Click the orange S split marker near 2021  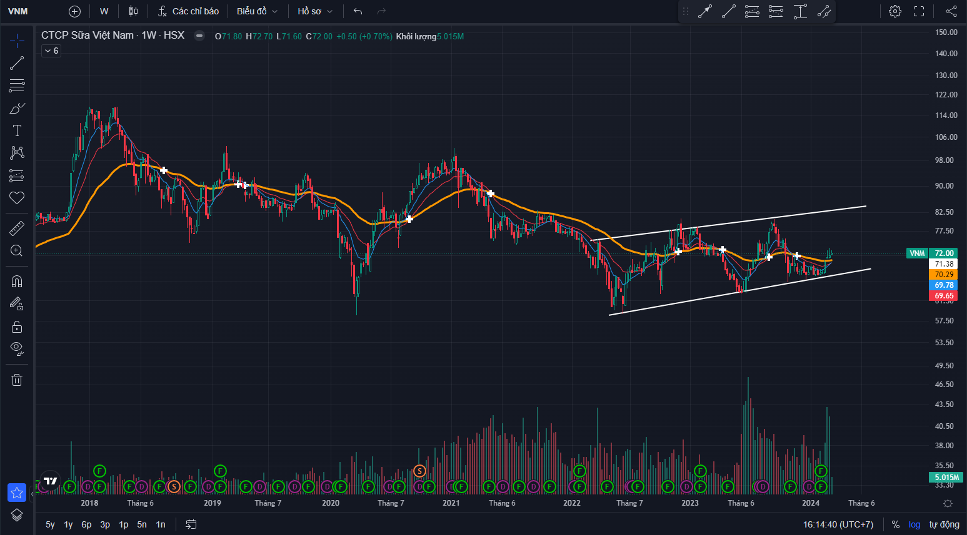[x=419, y=471]
